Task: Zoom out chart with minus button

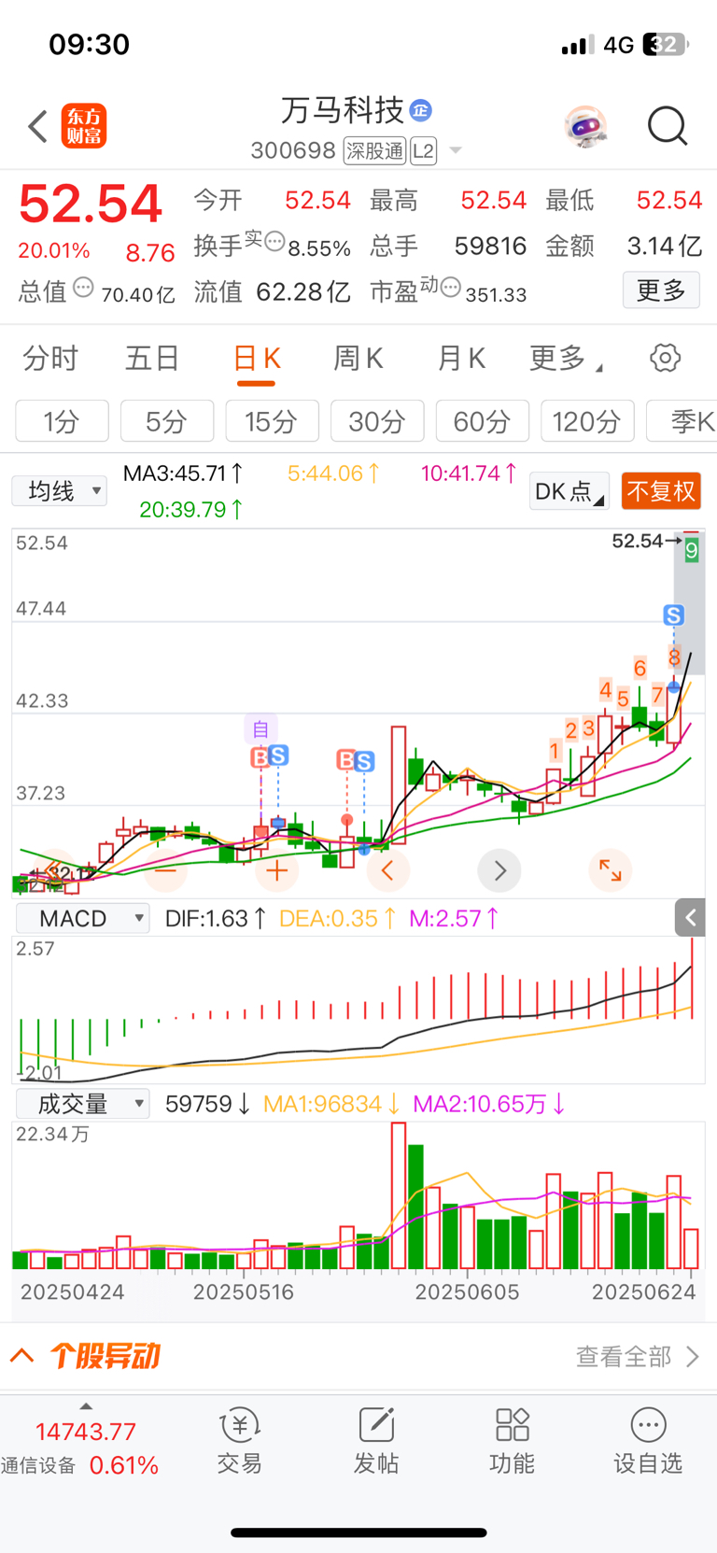Action: coord(165,870)
